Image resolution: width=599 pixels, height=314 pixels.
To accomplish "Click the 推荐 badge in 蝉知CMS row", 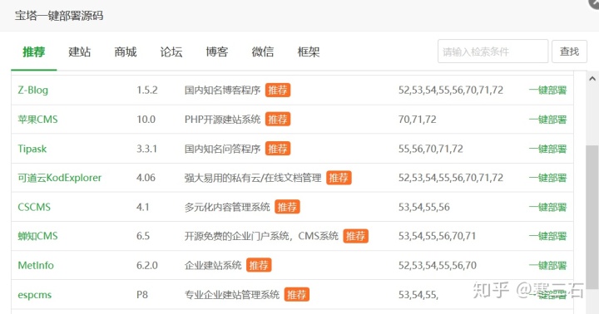I will 355,236.
